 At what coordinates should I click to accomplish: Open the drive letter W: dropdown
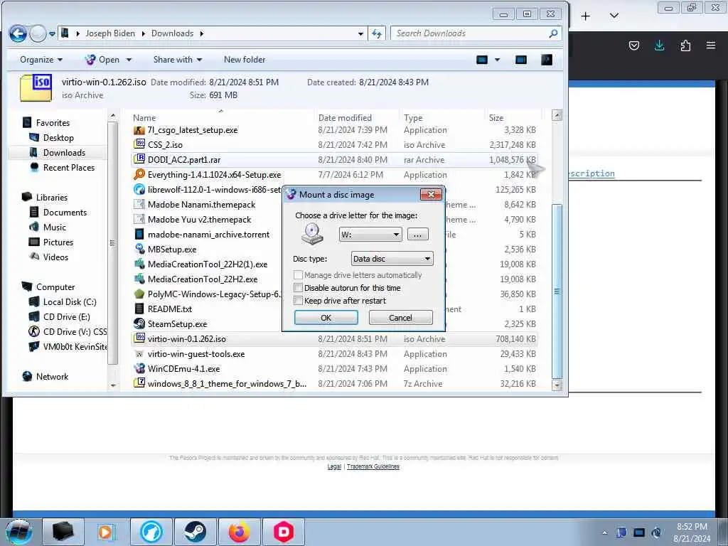coord(370,235)
